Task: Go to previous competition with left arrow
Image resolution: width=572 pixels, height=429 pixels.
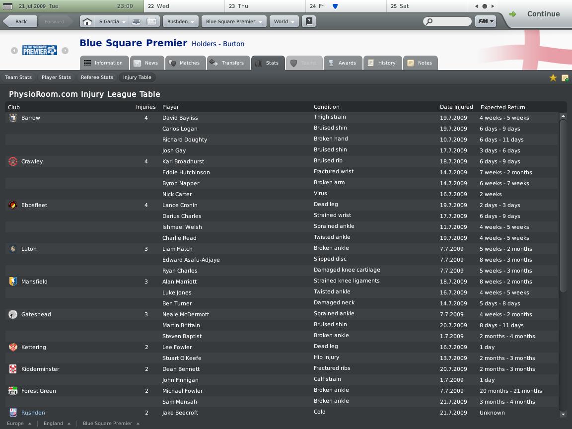Action: 14,51
